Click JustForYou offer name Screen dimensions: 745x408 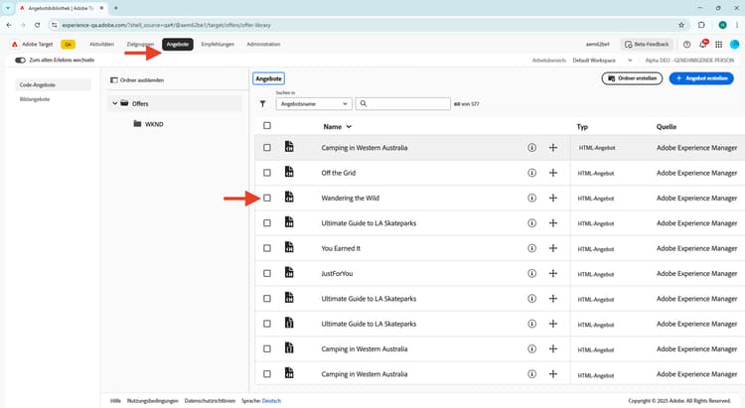(337, 274)
